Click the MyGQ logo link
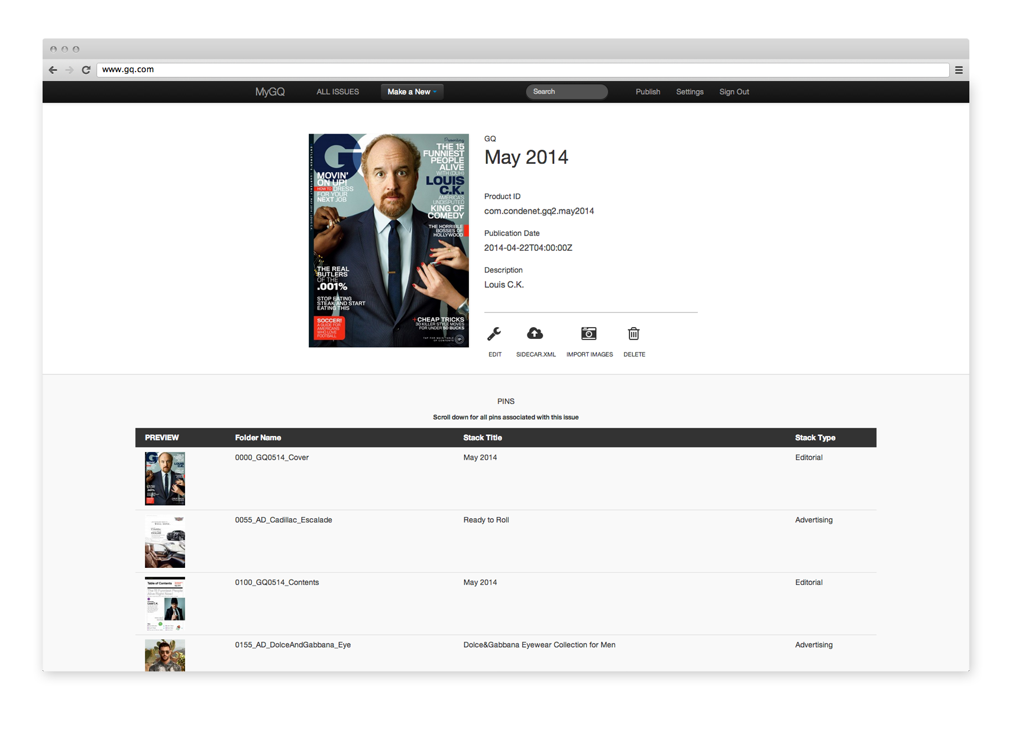Viewport: 1022px width, 756px height. point(270,92)
